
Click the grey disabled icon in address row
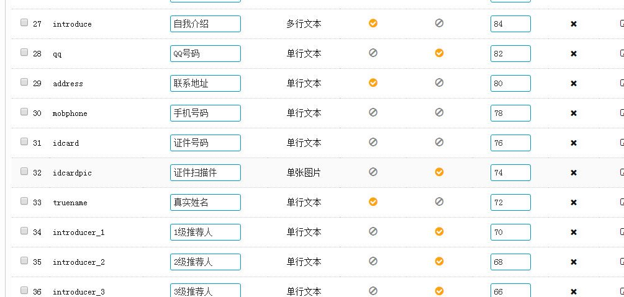point(439,82)
